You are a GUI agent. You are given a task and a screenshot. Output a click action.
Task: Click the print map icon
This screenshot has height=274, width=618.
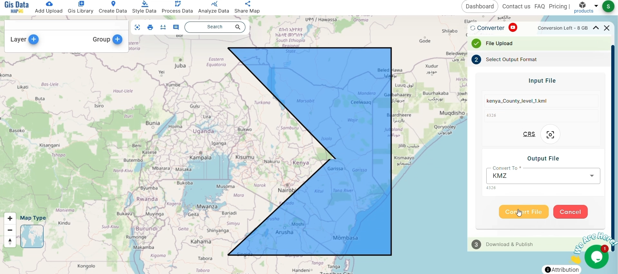(150, 27)
